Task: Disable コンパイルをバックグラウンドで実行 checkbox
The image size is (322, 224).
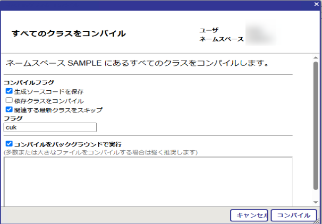Action: (9, 144)
